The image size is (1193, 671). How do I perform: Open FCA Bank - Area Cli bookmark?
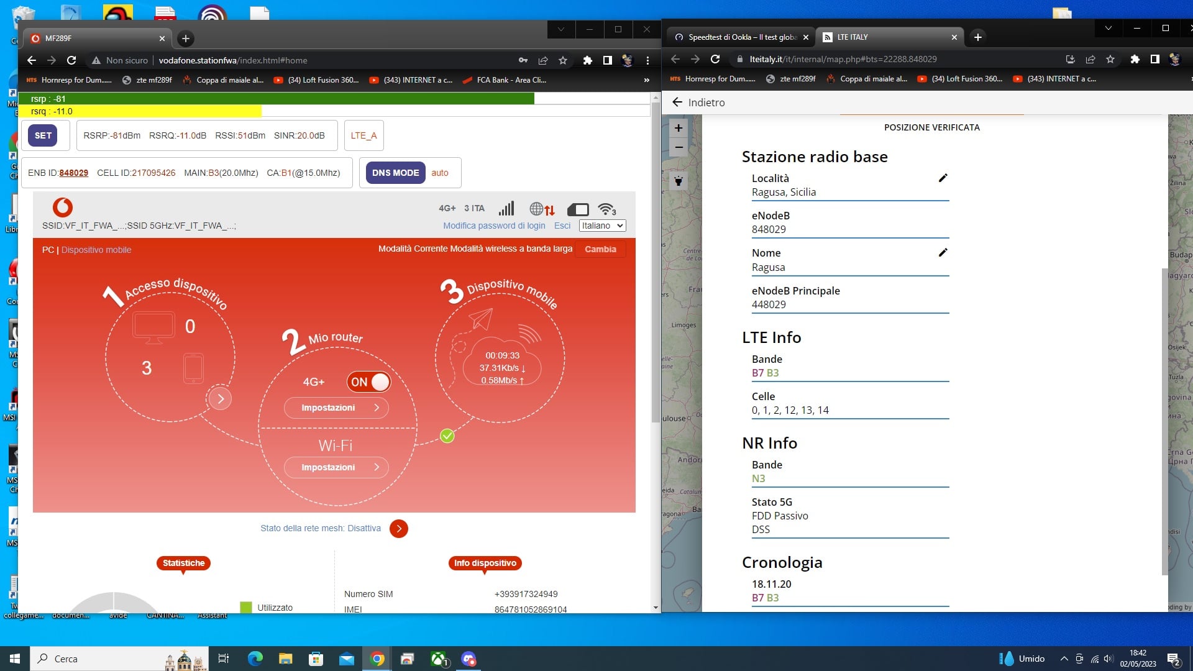tap(504, 80)
